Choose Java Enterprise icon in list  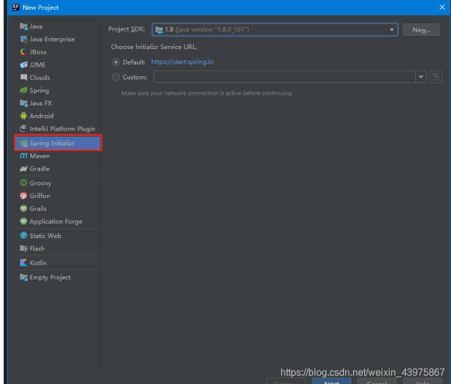click(x=24, y=39)
